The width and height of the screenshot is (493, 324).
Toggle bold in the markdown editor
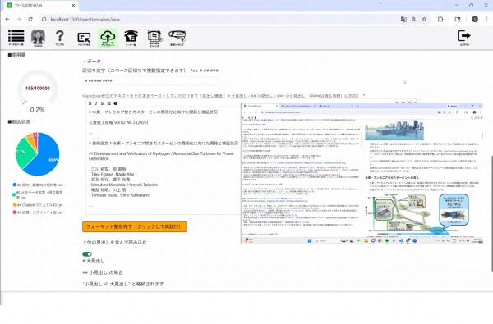click(x=90, y=103)
